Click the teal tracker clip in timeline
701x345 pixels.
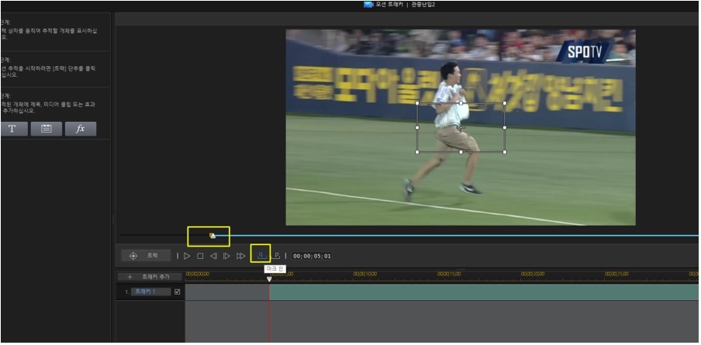click(x=481, y=292)
